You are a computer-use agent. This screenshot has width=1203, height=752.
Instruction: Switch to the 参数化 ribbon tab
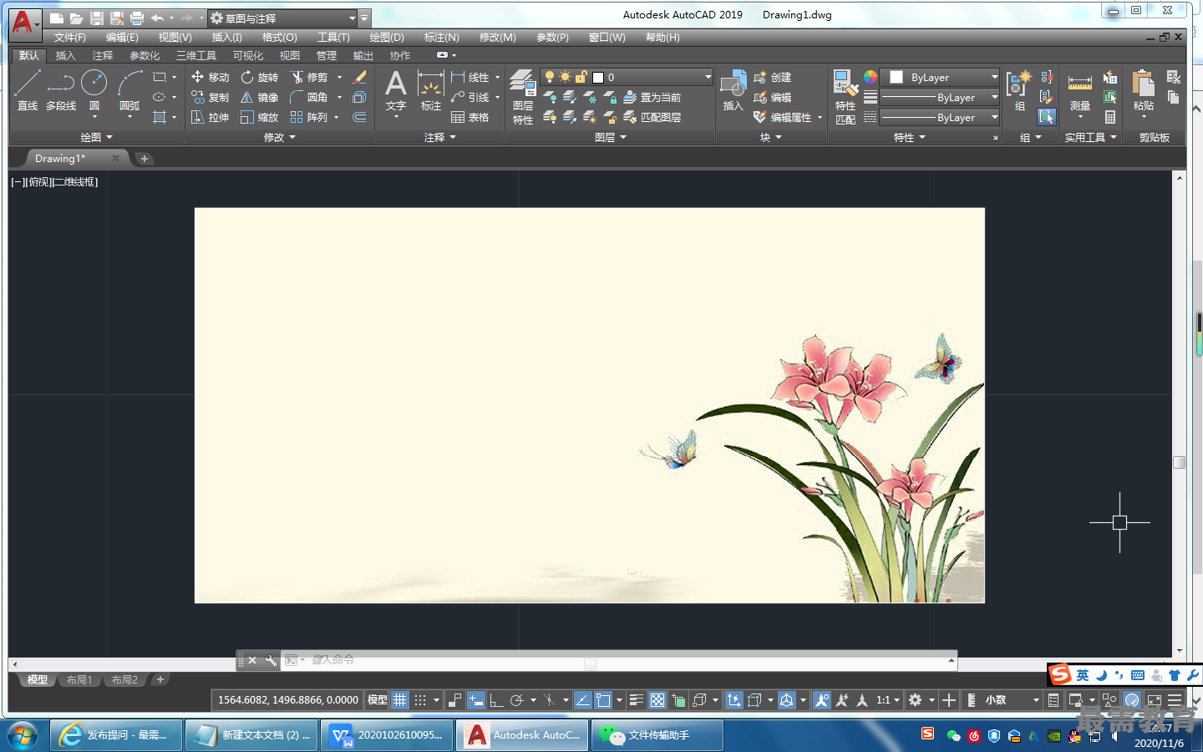[x=145, y=56]
